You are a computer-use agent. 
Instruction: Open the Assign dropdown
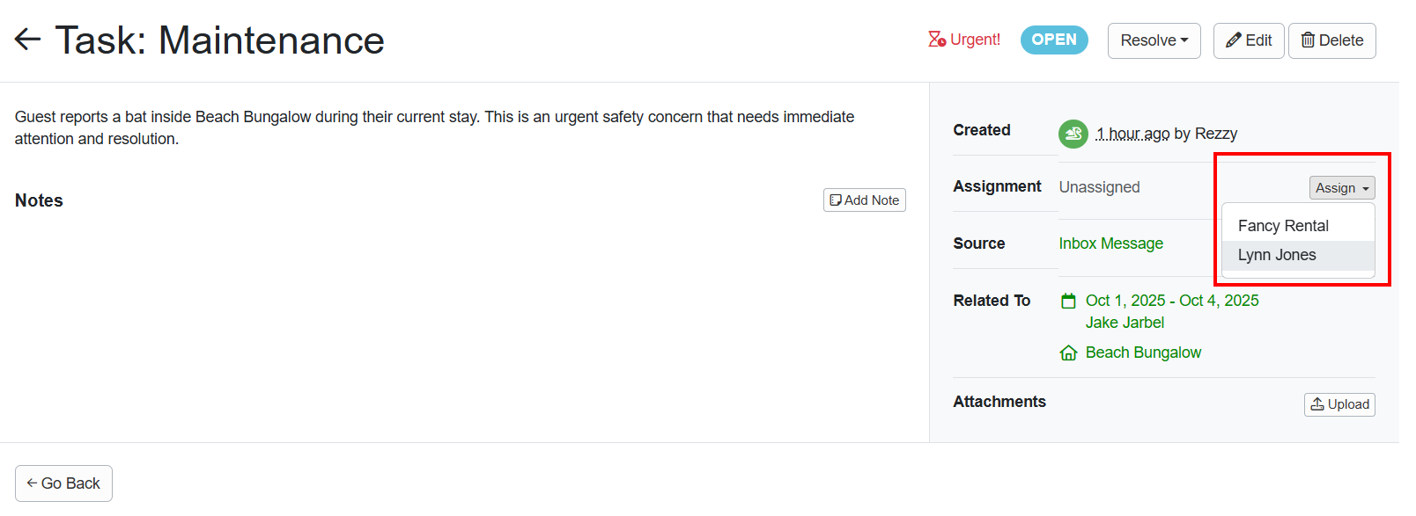point(1341,187)
